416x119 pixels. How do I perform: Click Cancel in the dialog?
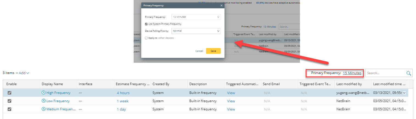tap(199, 51)
